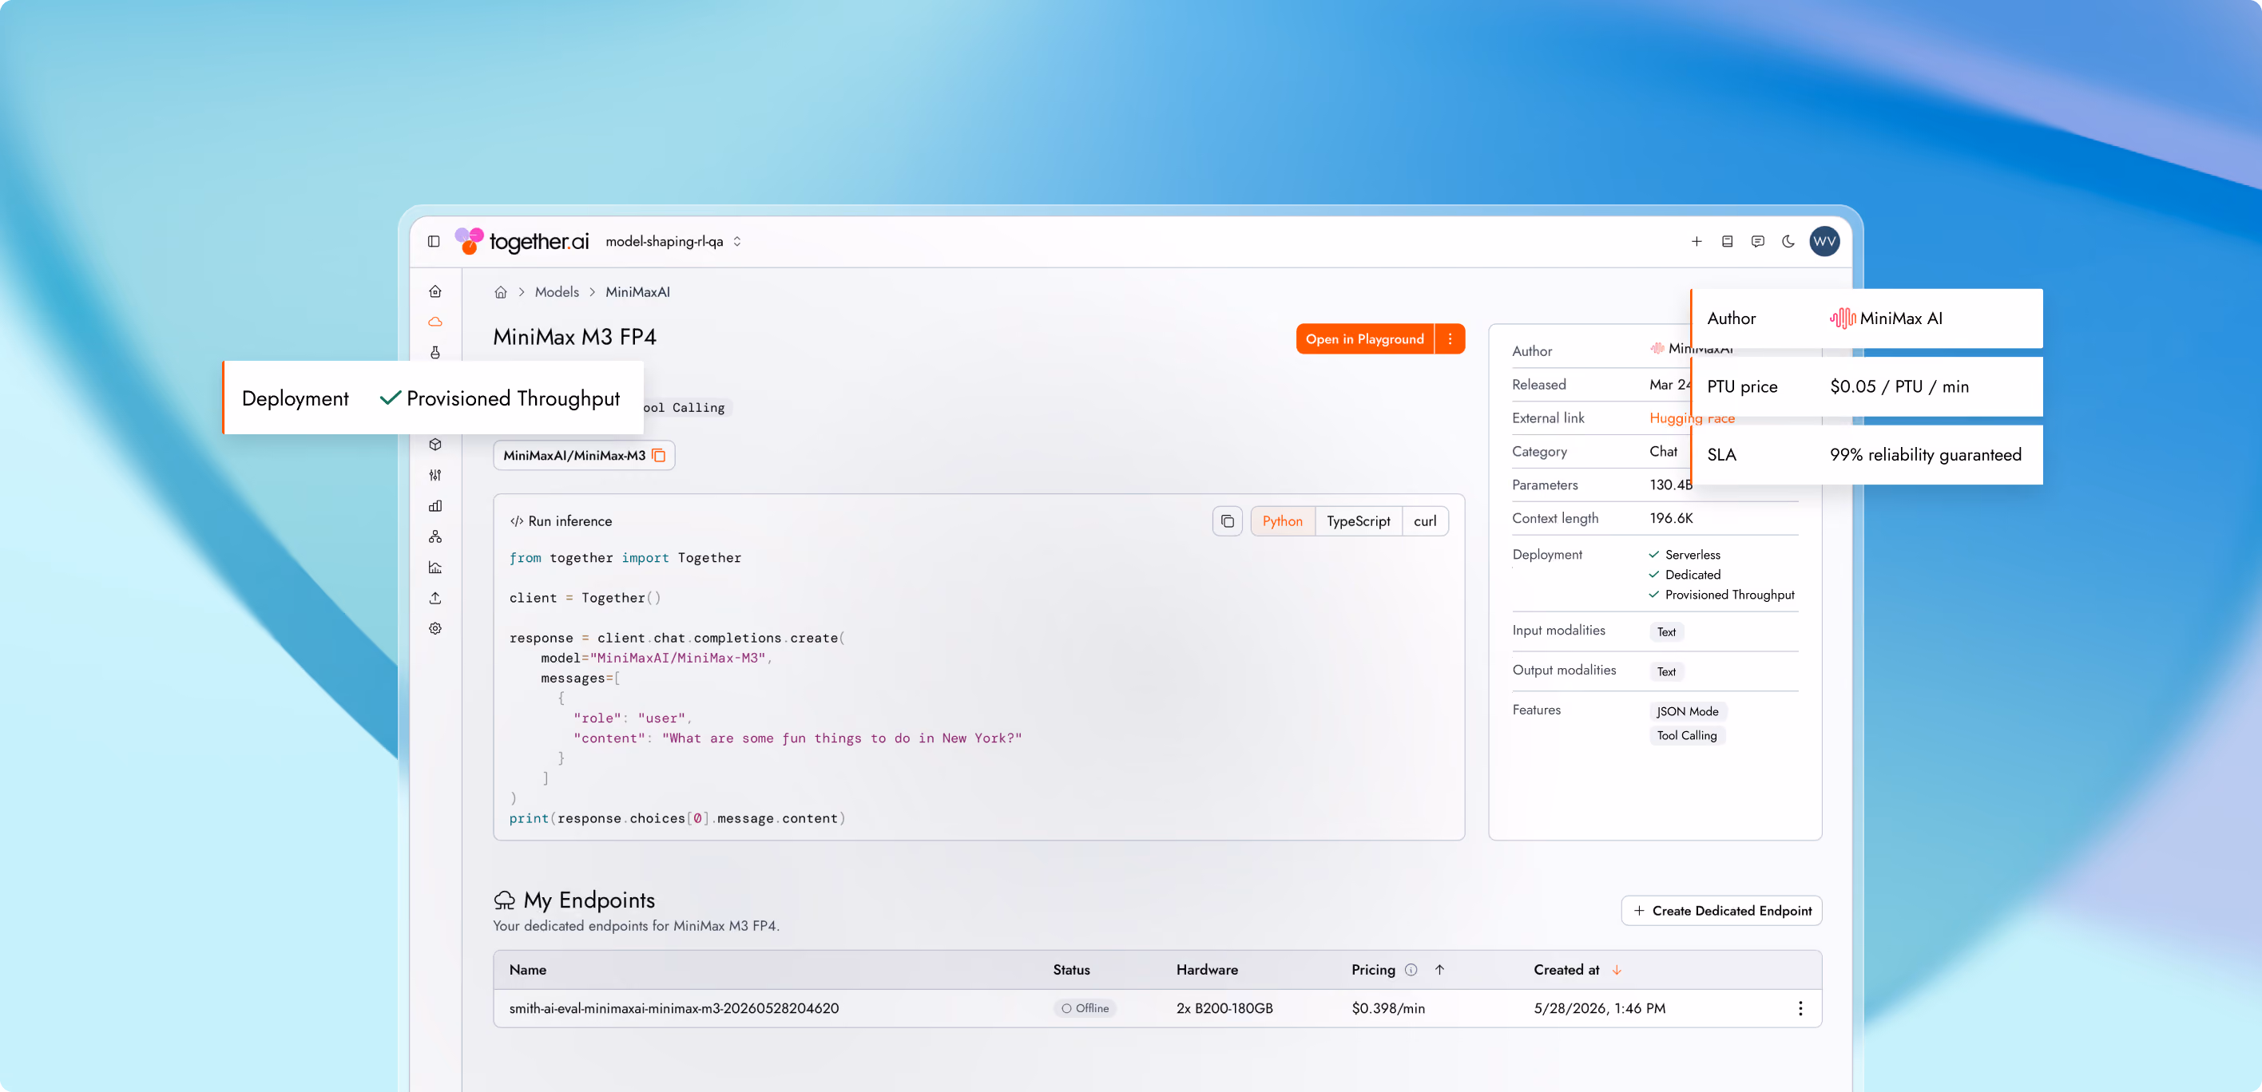Screen dimensions: 2262x1092
Task: Click the $0.05 / PTU / min value
Action: [x=1899, y=386]
